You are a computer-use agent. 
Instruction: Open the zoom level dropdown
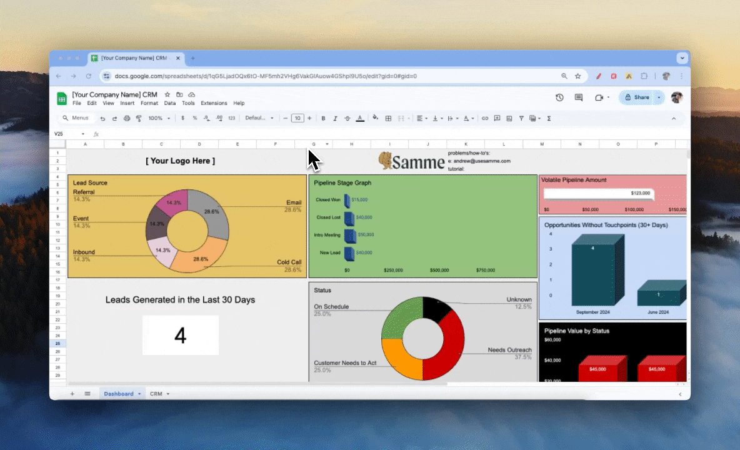point(159,118)
